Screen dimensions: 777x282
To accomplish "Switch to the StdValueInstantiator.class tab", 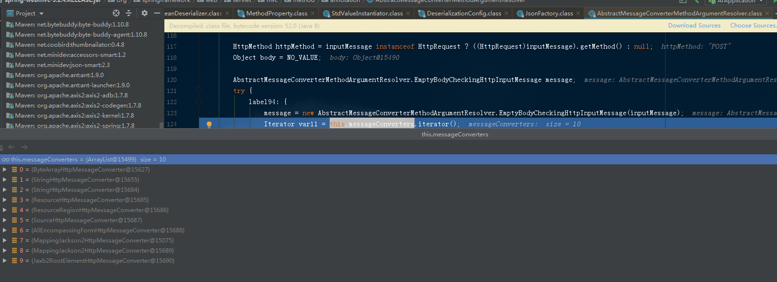I will 367,13.
